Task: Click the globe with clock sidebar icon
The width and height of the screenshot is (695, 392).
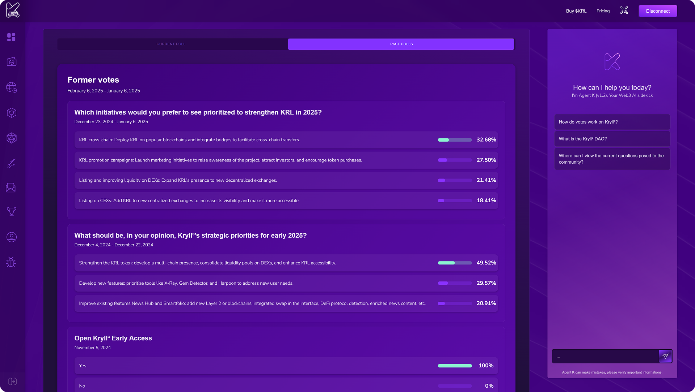Action: 12,87
